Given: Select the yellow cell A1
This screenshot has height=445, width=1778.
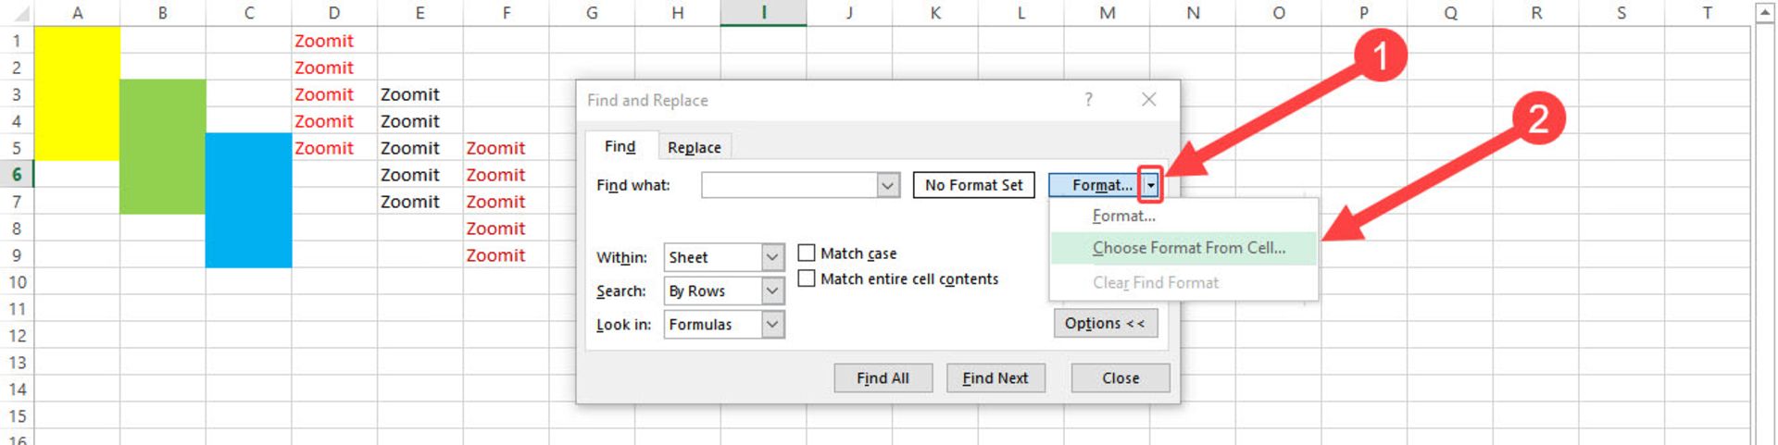Looking at the screenshot, I should coord(77,40).
